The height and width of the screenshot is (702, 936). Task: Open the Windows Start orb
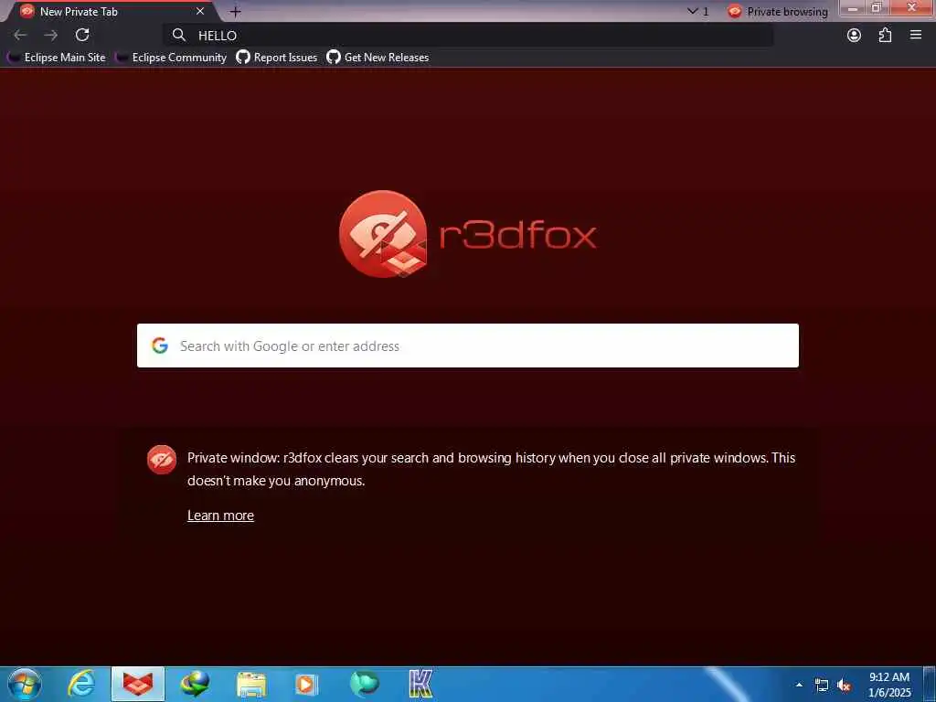tap(25, 684)
